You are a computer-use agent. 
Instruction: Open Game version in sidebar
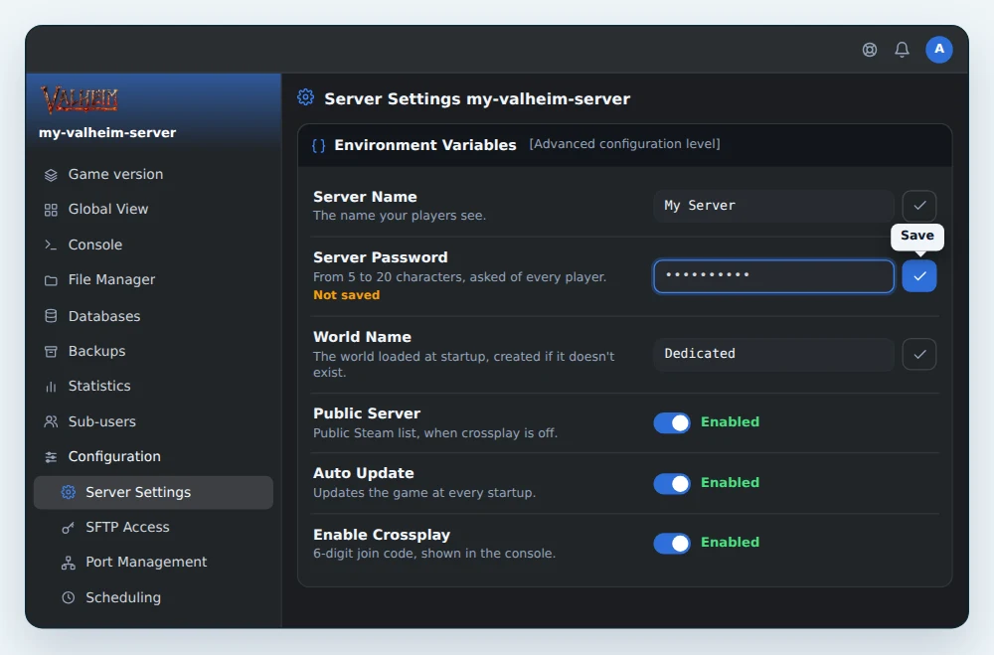click(153, 174)
